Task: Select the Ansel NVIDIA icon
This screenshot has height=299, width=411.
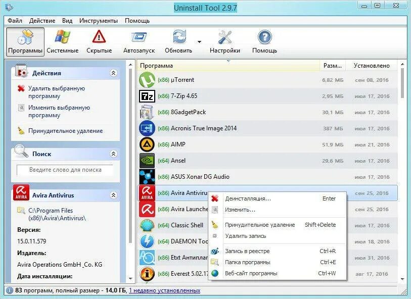Action: 147,161
